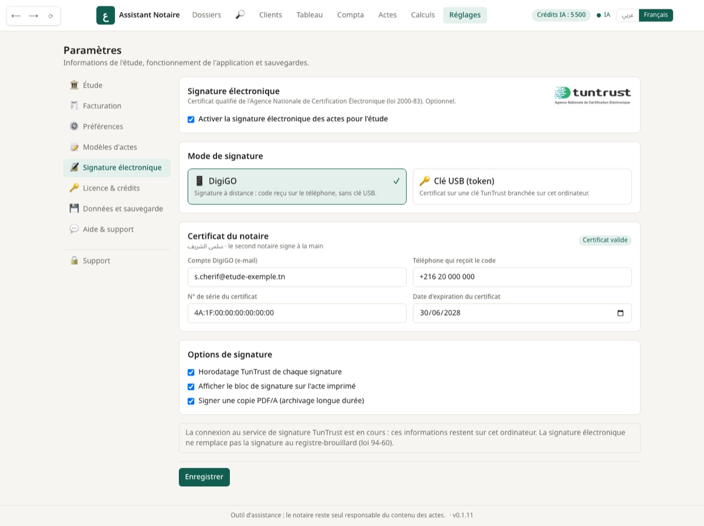Click the Licence & crédits key icon
The width and height of the screenshot is (704, 526).
coord(74,188)
